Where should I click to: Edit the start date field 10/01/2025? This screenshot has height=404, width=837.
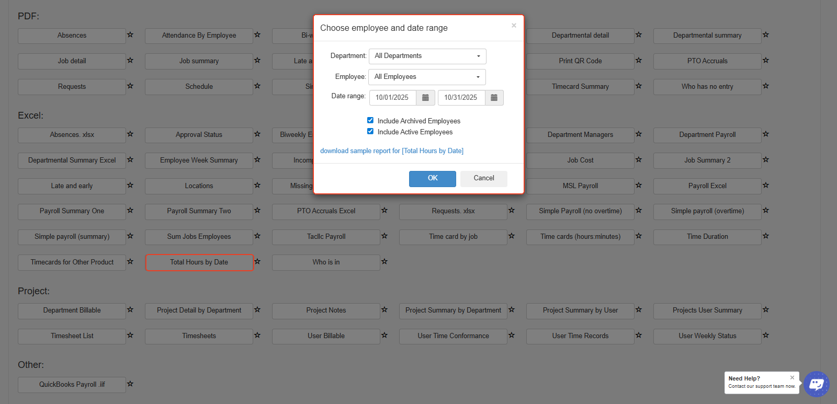point(392,98)
